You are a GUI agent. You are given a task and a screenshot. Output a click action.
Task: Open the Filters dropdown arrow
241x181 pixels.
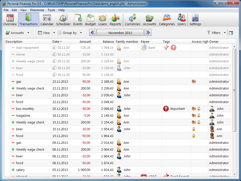[x=225, y=33]
